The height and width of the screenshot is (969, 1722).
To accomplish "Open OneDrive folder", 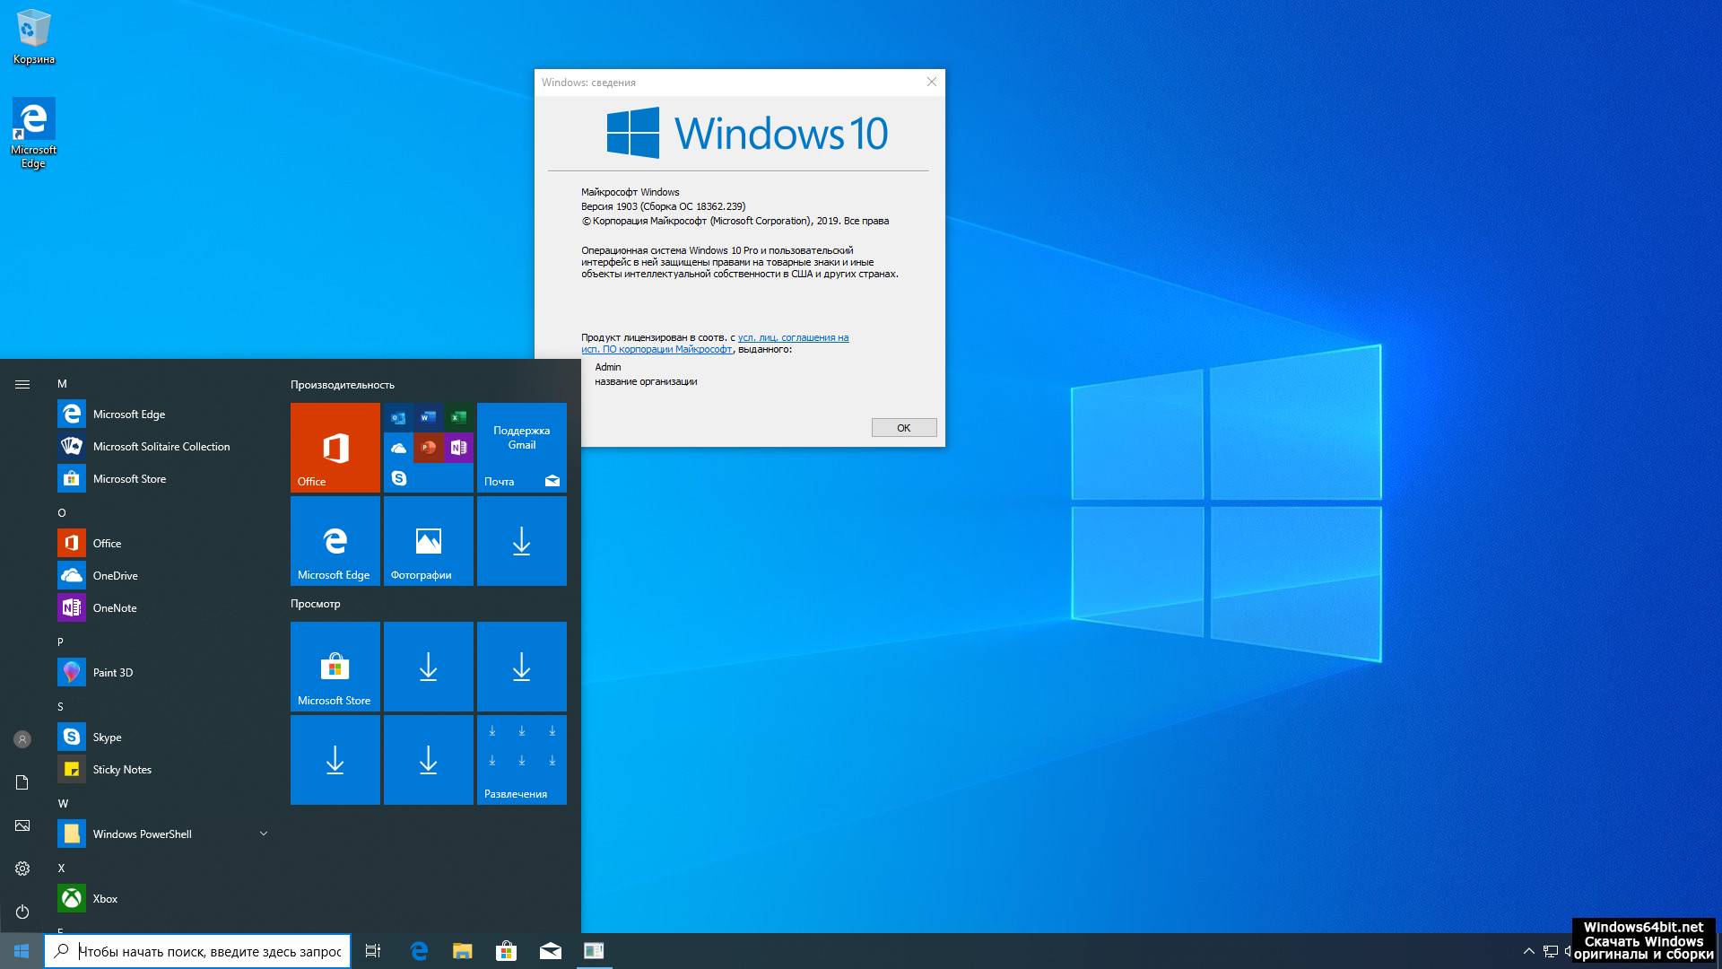I will pos(115,575).
